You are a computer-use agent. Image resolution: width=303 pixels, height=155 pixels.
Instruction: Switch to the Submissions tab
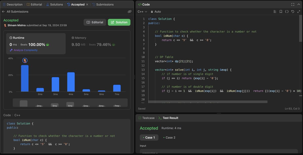(x=103, y=5)
